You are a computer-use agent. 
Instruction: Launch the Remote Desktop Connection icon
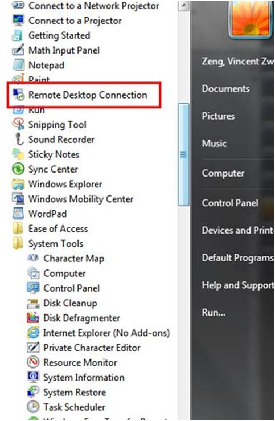click(18, 95)
